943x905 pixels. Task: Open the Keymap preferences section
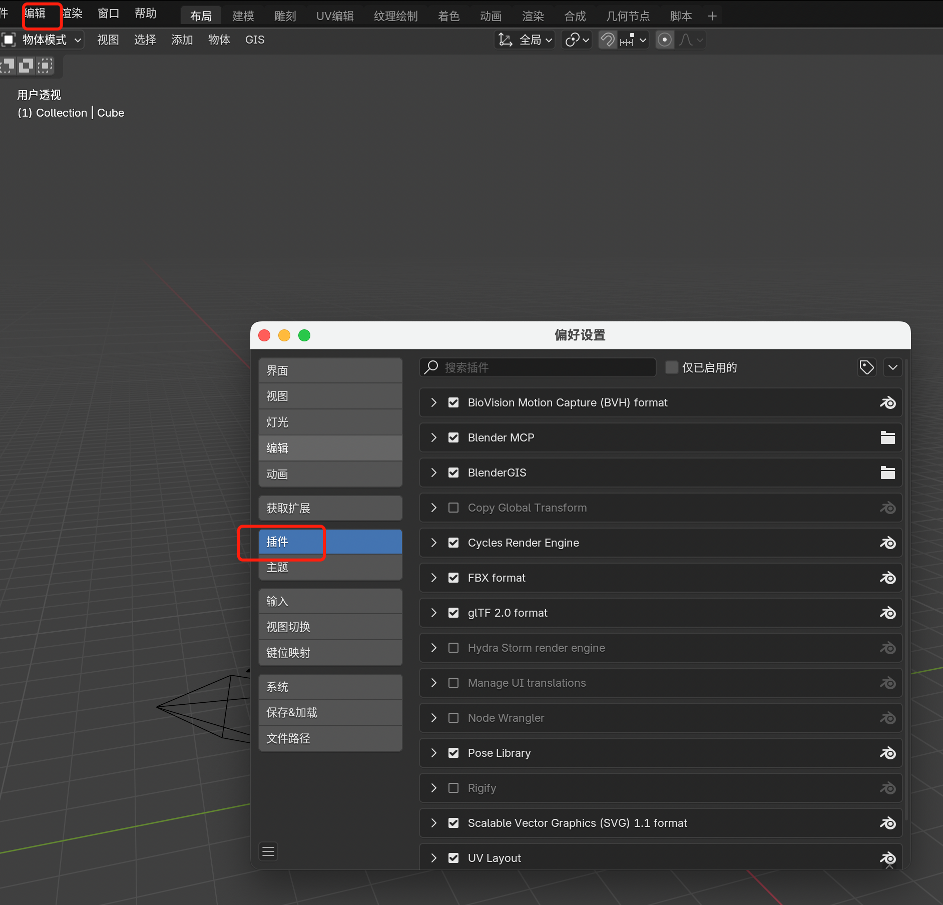(330, 653)
